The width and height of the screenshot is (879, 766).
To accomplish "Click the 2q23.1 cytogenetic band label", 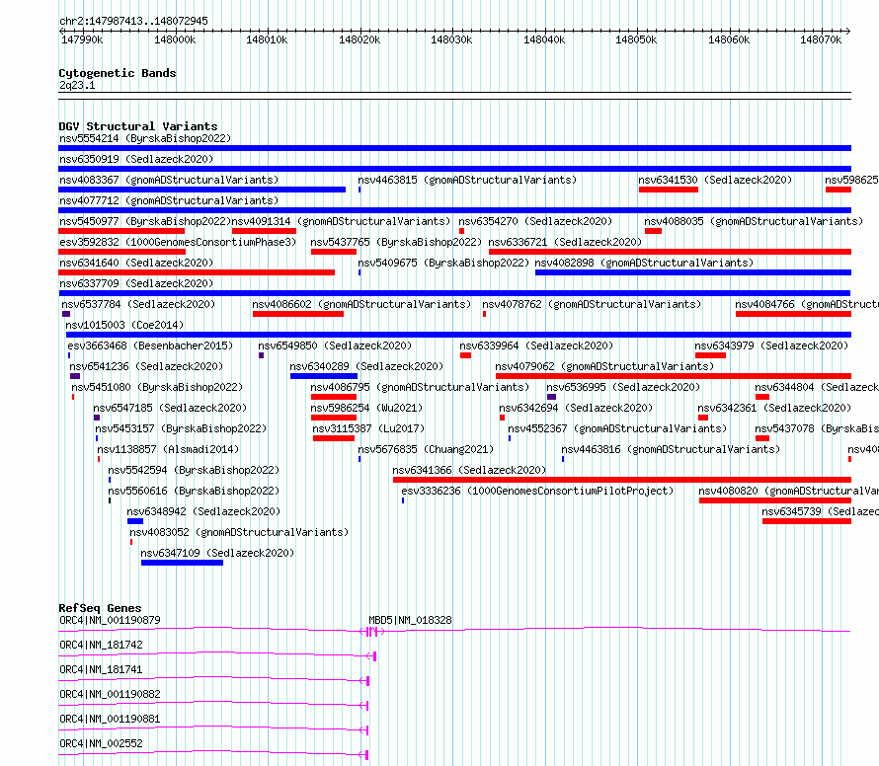I will click(x=77, y=85).
